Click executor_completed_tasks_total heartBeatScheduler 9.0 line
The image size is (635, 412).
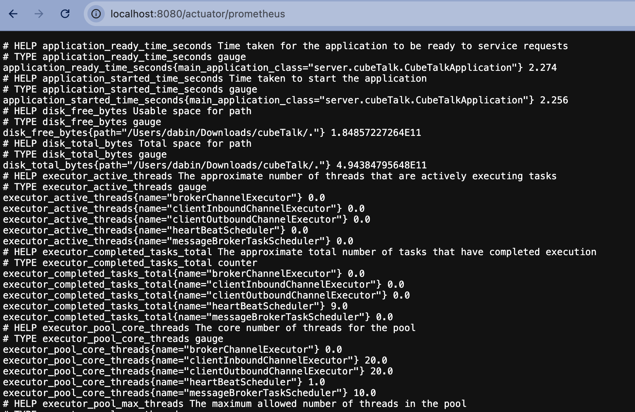[x=175, y=306]
